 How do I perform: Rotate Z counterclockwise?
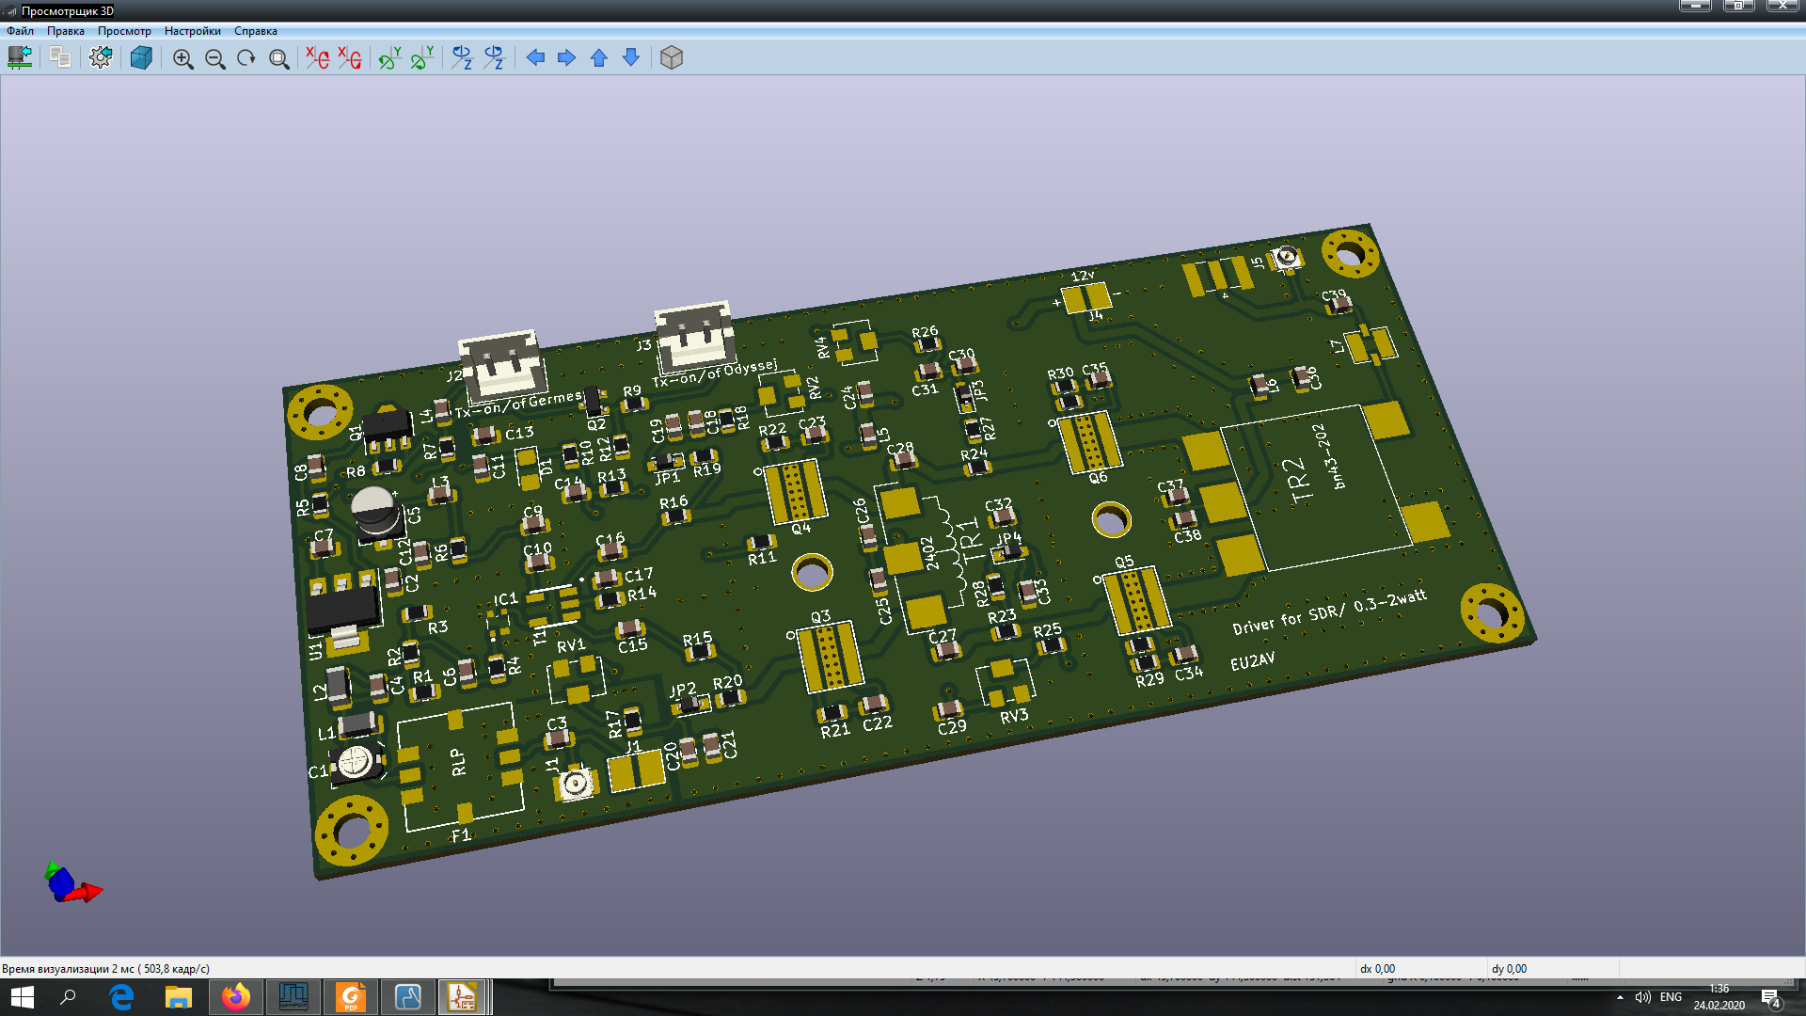(x=494, y=57)
